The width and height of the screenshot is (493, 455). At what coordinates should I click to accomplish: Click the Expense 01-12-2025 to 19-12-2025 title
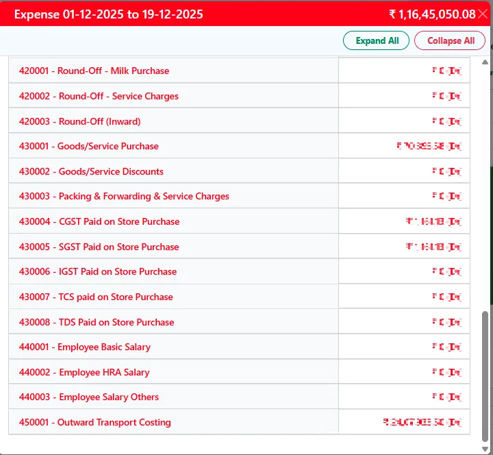[x=108, y=14]
